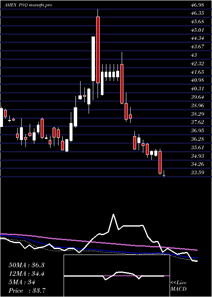Click the tallest red candlestick at the peak
Screen dimensions: 212x297
pyautogui.click(x=98, y=50)
